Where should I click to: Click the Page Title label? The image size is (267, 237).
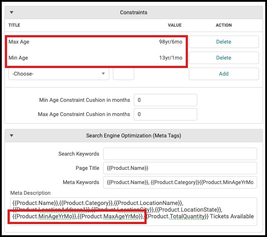[x=88, y=168]
